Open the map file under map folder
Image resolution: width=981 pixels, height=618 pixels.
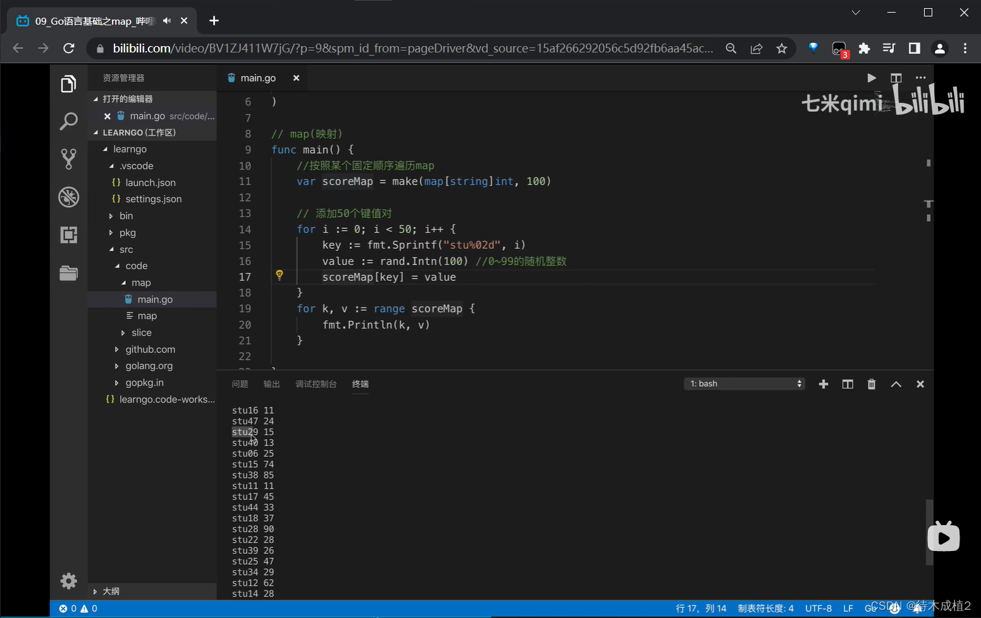click(x=147, y=316)
